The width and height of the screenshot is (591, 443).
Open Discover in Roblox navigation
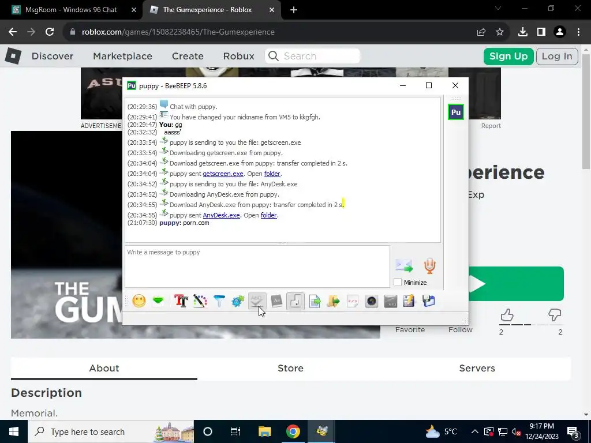pyautogui.click(x=53, y=56)
